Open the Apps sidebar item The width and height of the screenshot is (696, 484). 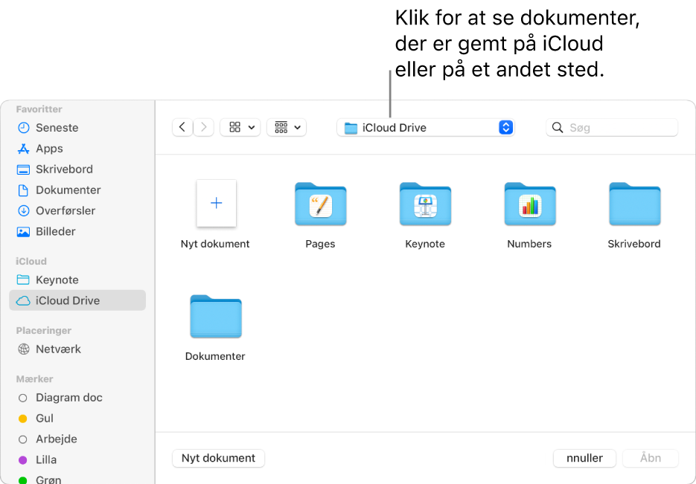[47, 148]
